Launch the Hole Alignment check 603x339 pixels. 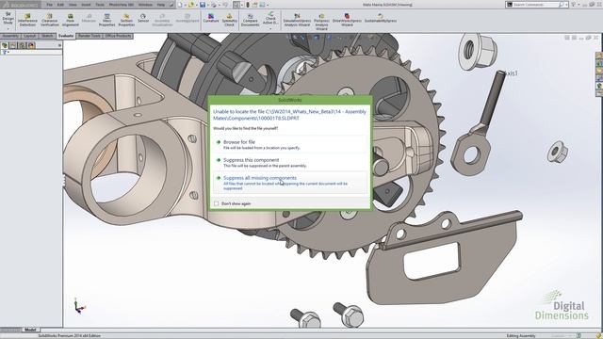click(70, 20)
